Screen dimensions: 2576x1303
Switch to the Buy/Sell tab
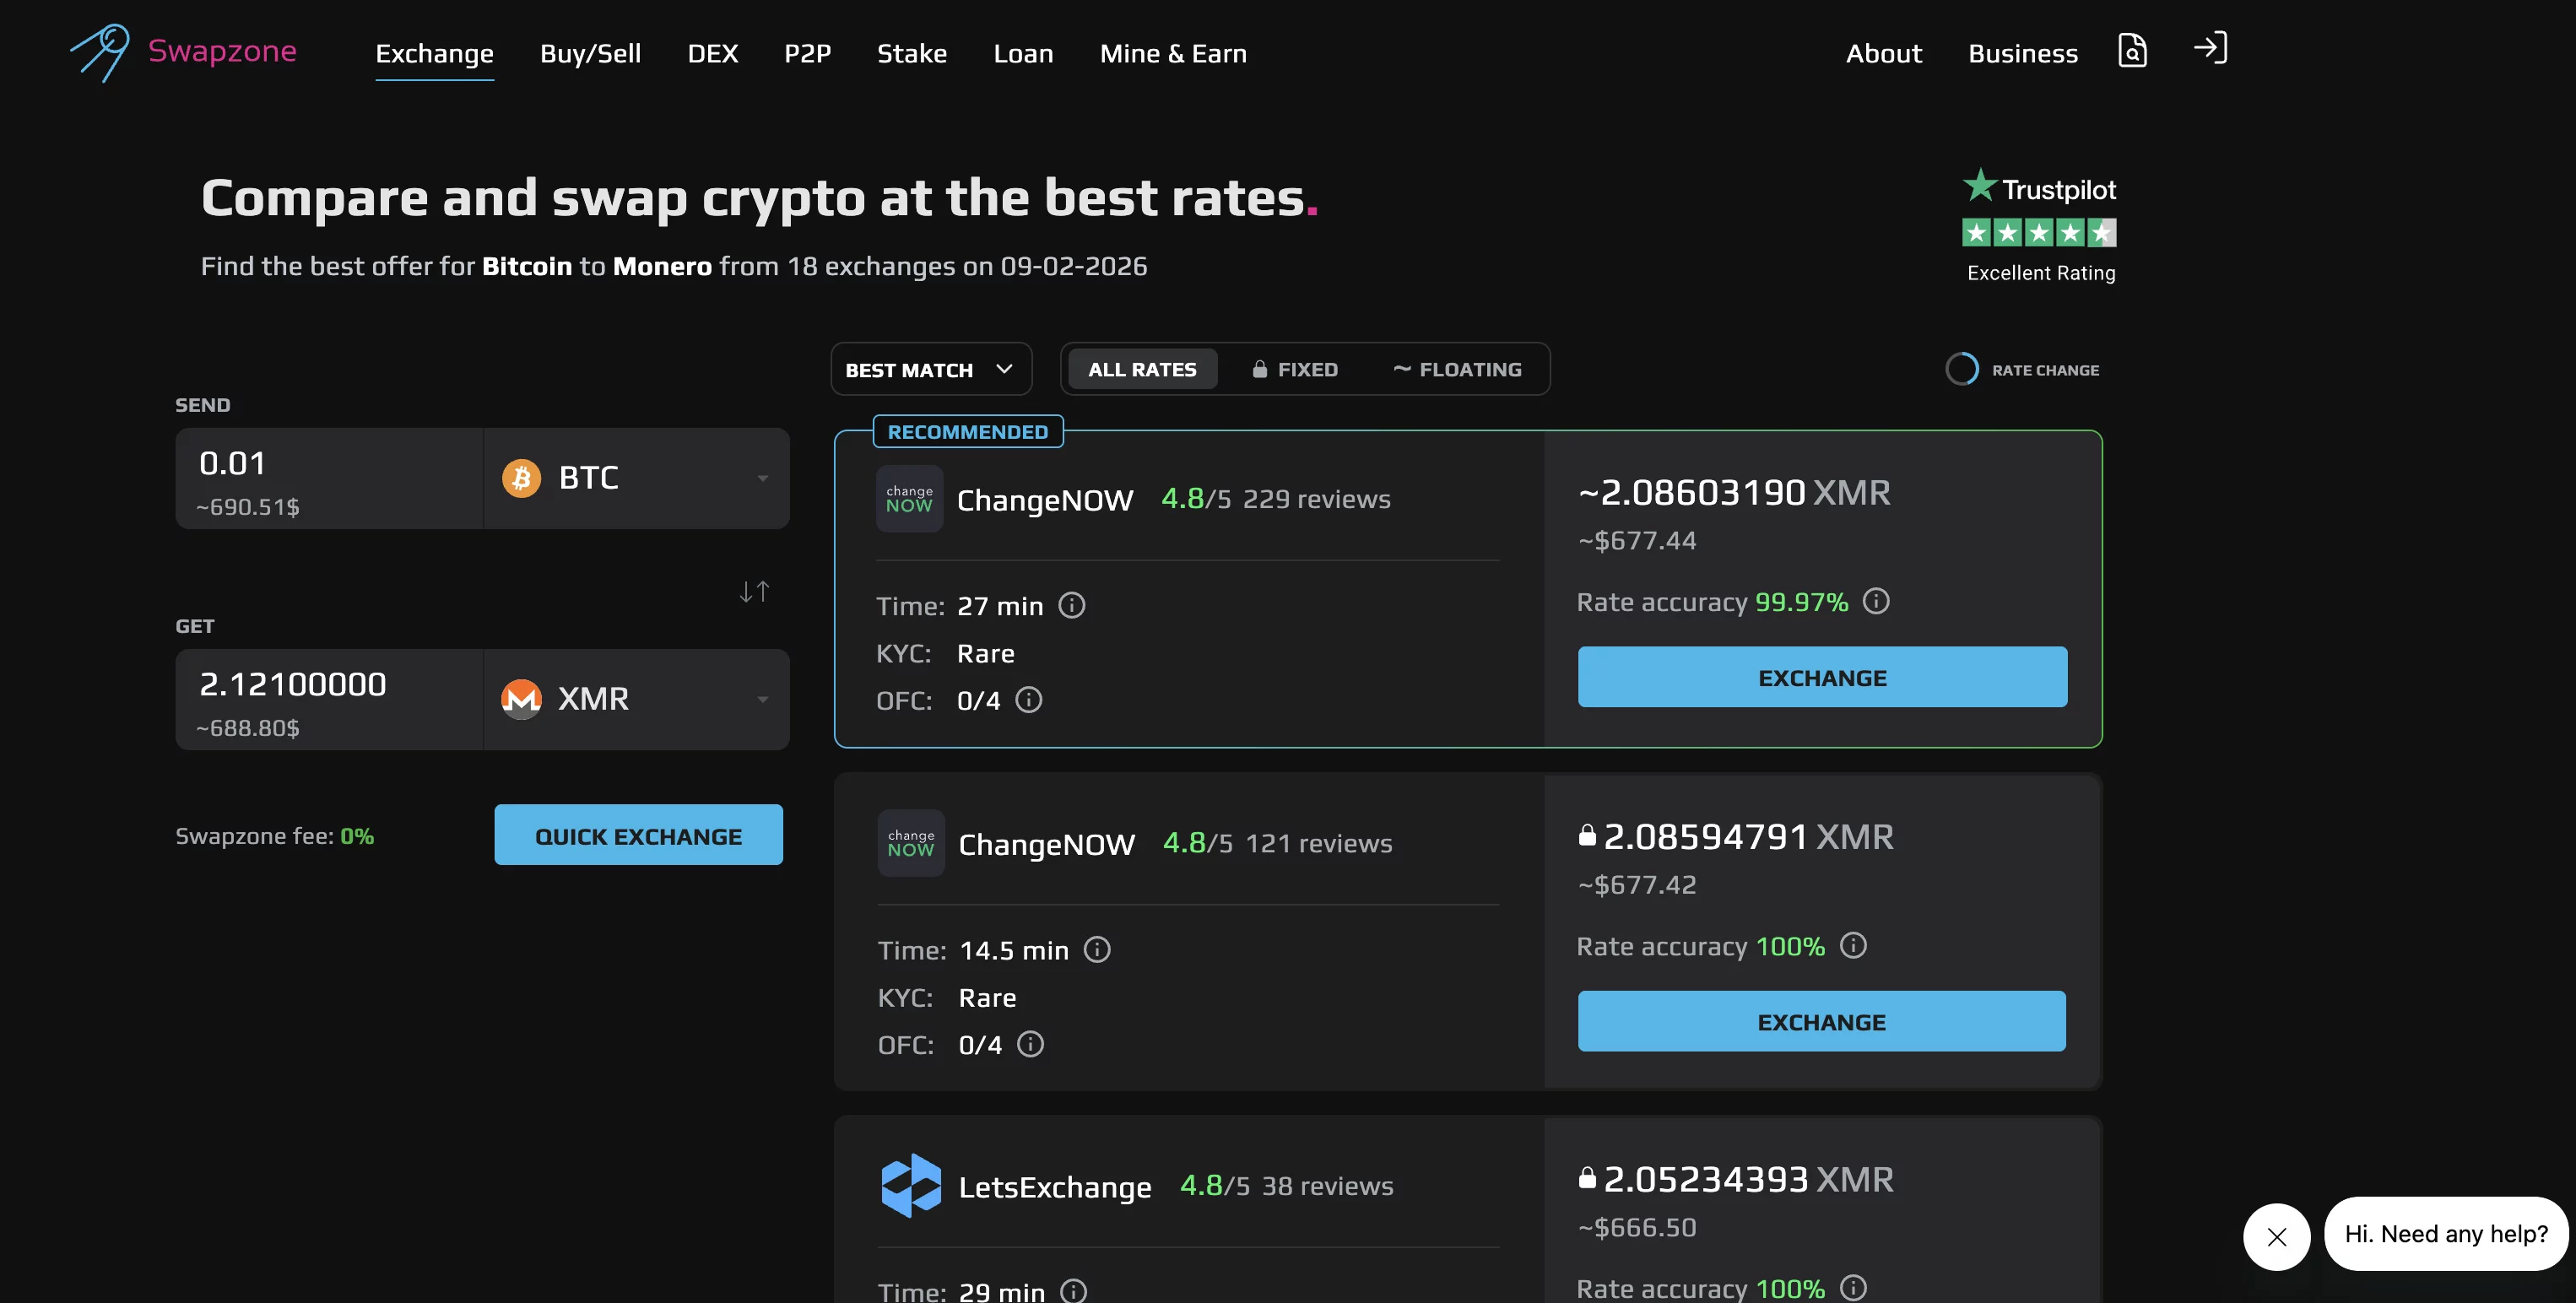click(x=590, y=53)
